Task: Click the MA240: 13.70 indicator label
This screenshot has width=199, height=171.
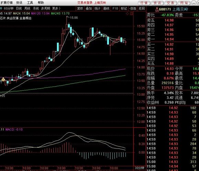Action: (60, 13)
